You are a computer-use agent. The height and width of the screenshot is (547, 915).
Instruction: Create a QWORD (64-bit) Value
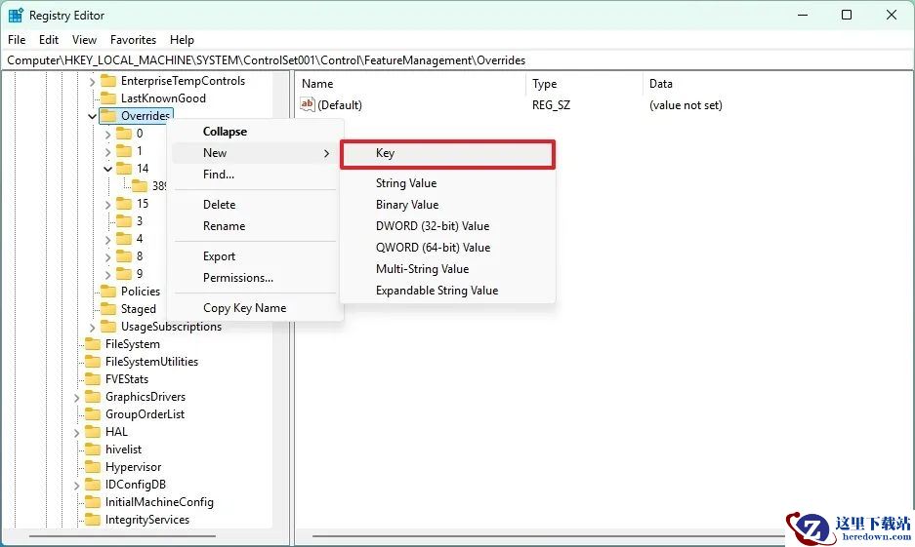point(447,248)
